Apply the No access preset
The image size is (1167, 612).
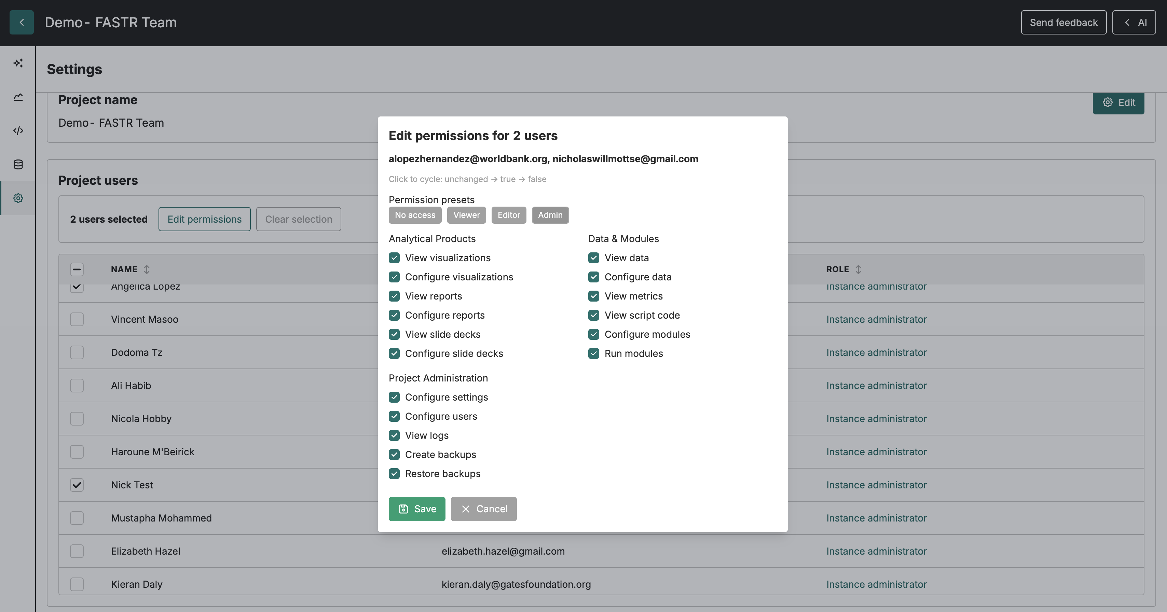point(415,215)
